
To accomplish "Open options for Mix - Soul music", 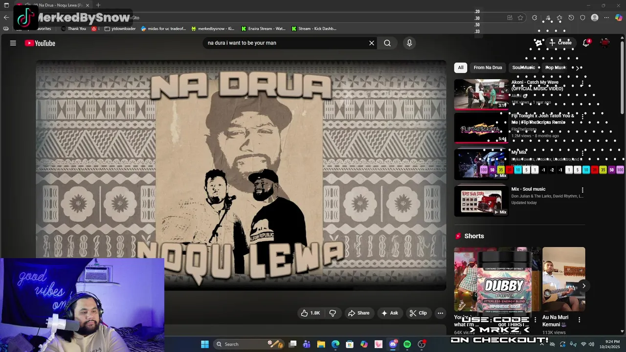I will (582, 190).
